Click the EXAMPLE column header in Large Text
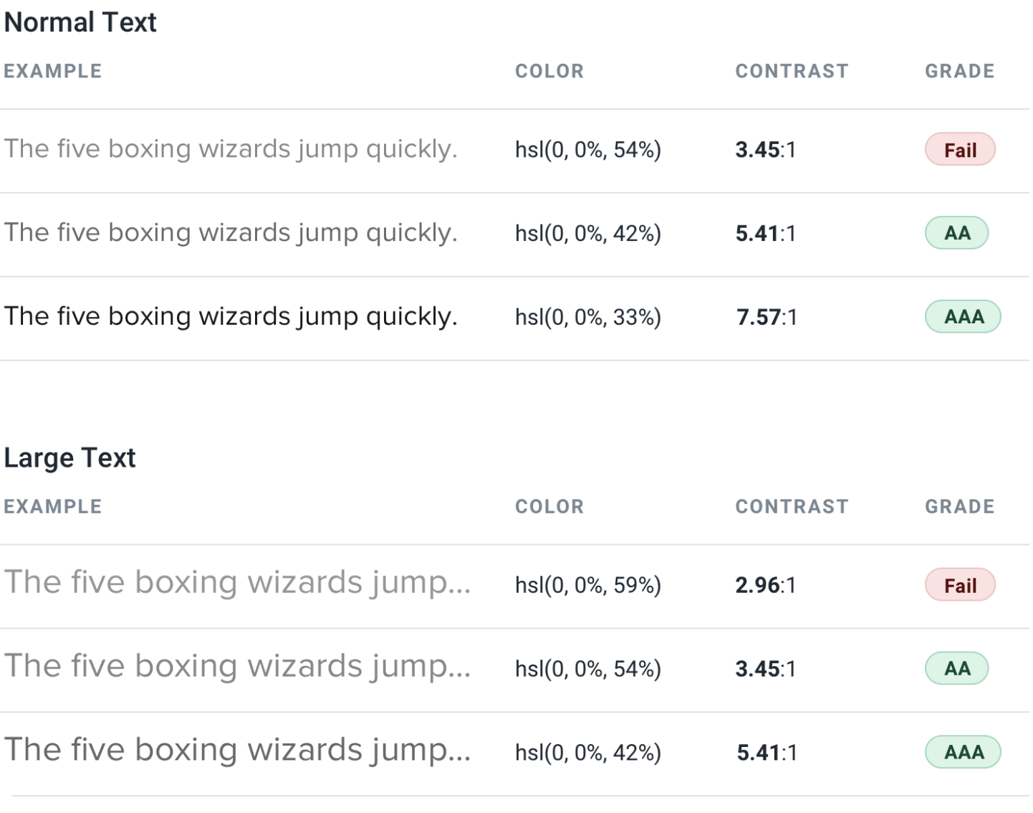This screenshot has width=1033, height=813. pos(53,506)
